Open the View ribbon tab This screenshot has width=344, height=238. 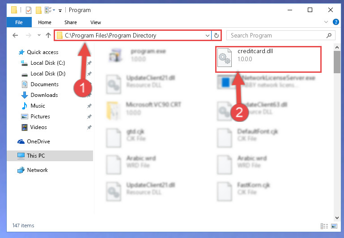coord(96,22)
